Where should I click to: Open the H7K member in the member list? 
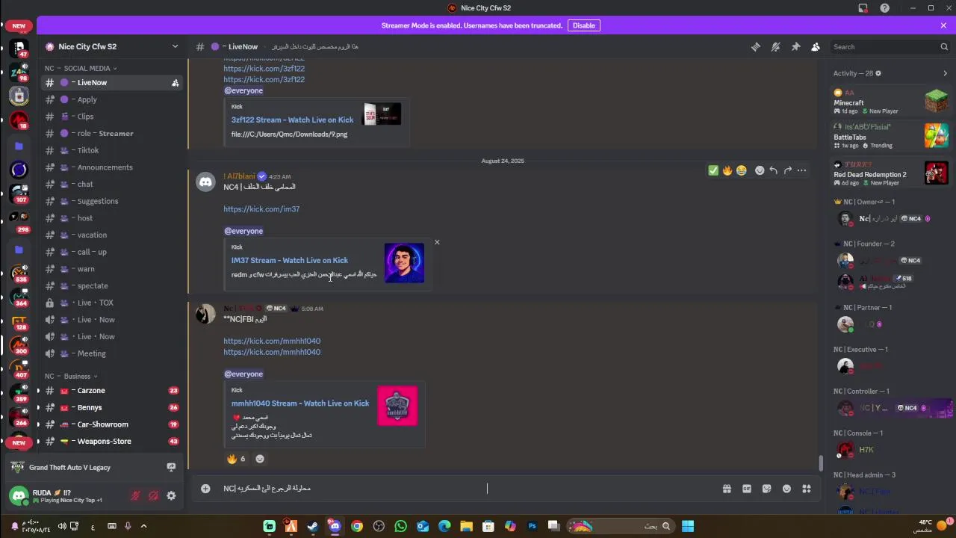point(890,450)
